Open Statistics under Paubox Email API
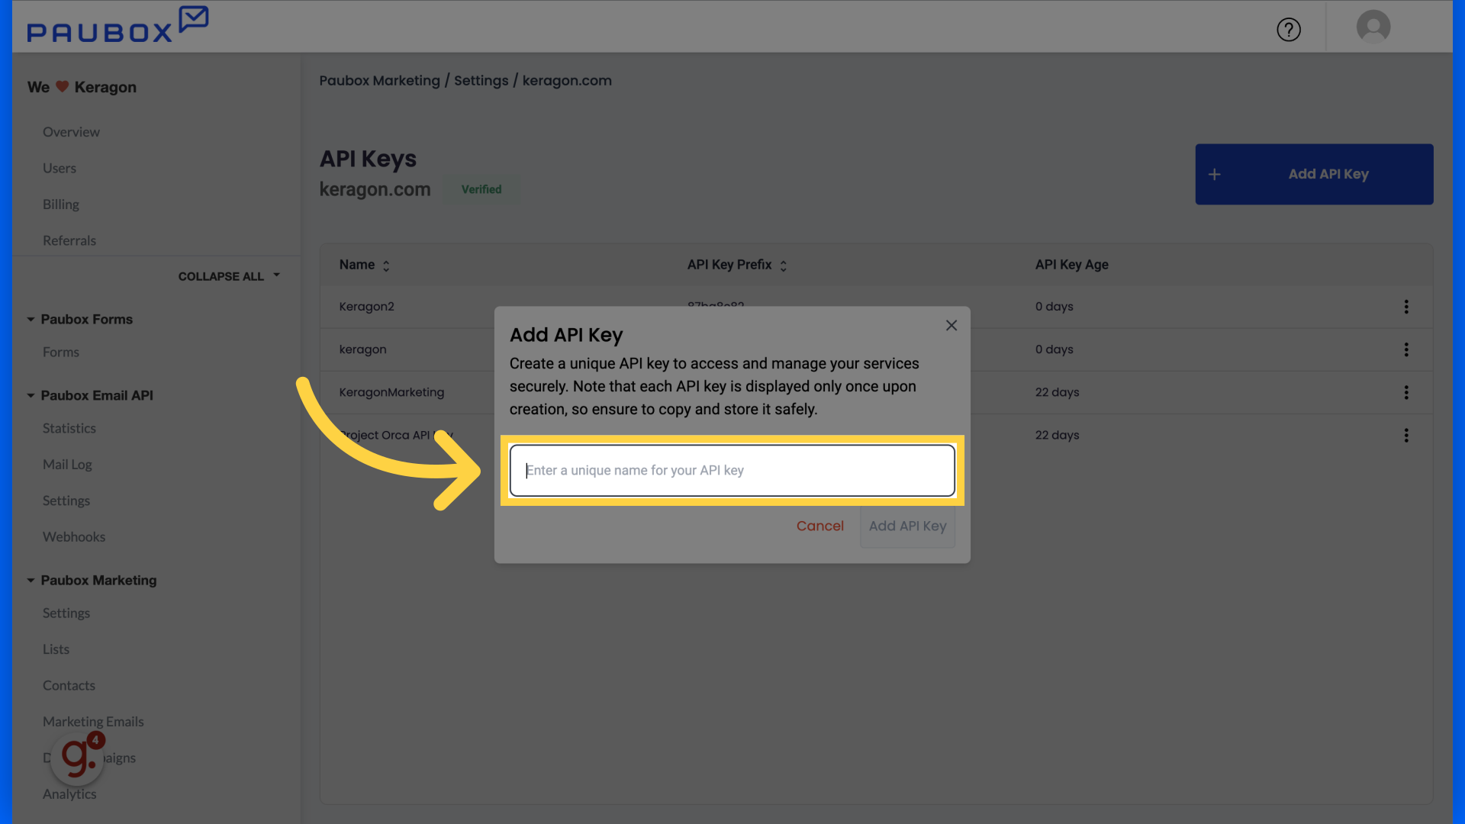Screen dimensions: 1465x824 (69, 428)
